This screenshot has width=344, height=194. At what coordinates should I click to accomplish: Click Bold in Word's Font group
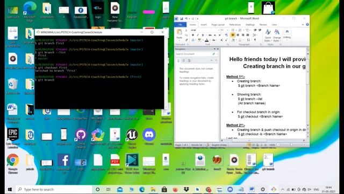click(192, 35)
